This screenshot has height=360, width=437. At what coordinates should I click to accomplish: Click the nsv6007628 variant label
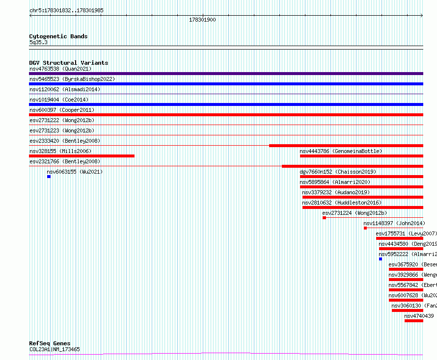pos(412,295)
